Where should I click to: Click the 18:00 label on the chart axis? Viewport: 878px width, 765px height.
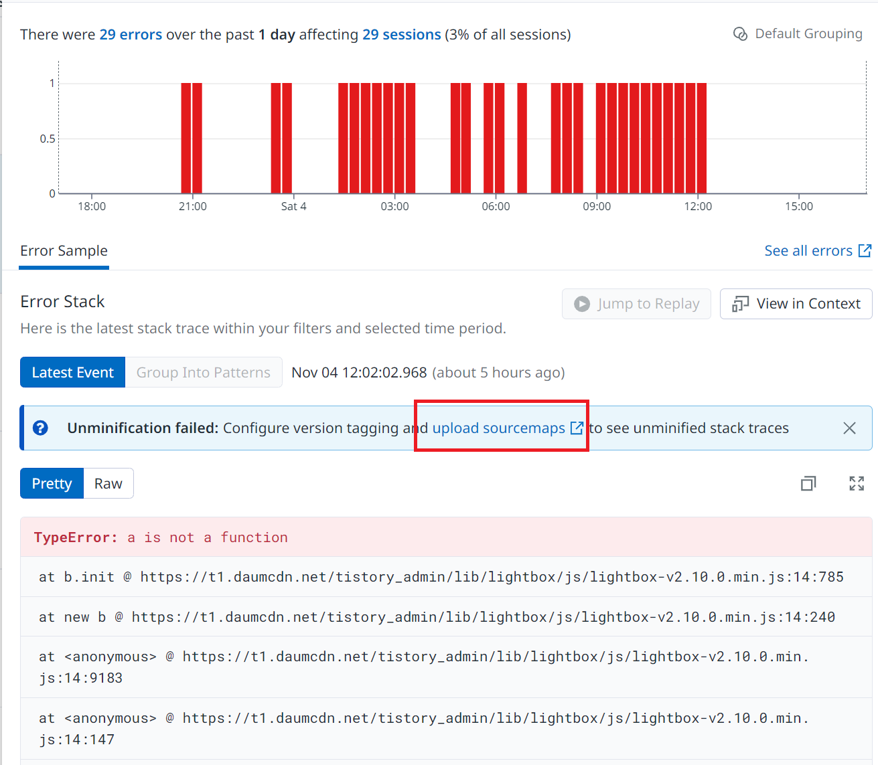point(92,206)
